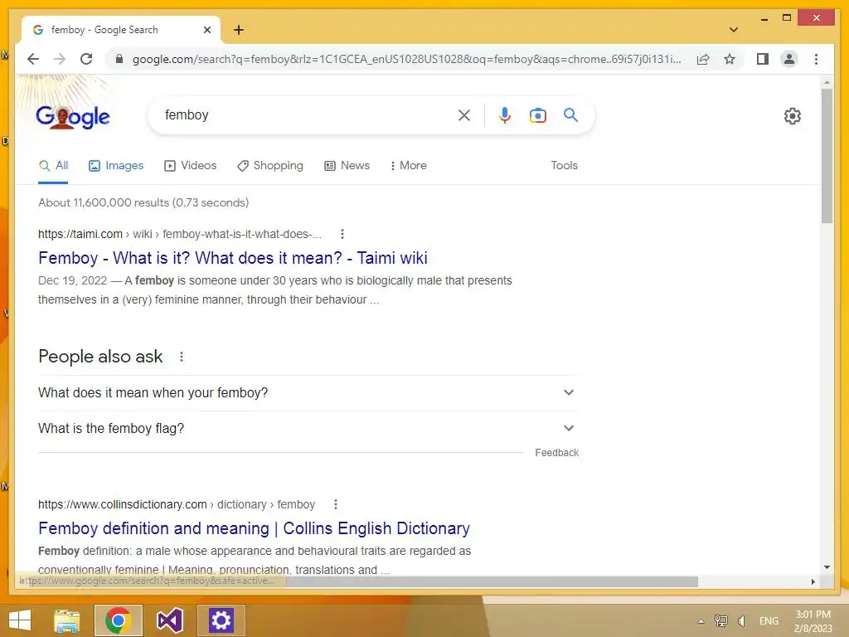Select the All results tab

(x=54, y=166)
